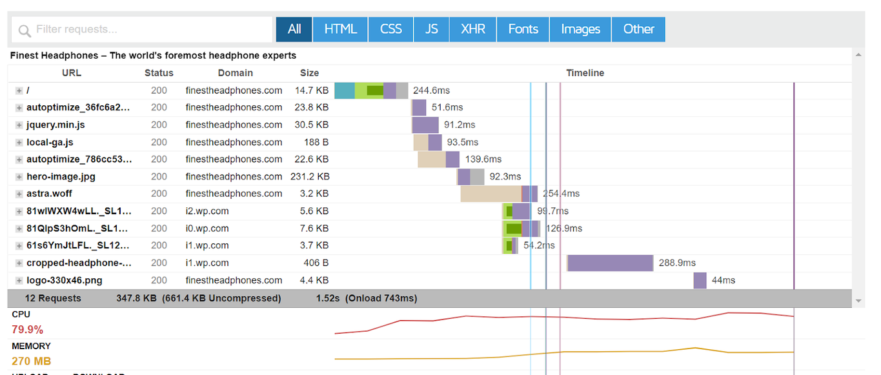Expand the hero-image.jpg request row
Image resolution: width=881 pixels, height=375 pixels.
pos(19,176)
